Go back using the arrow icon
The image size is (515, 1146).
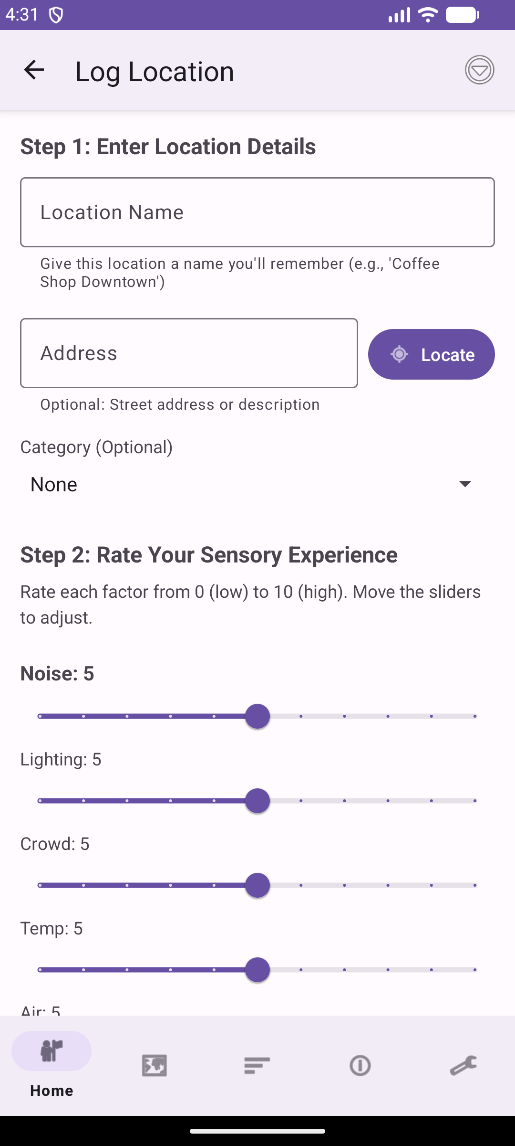pos(34,70)
